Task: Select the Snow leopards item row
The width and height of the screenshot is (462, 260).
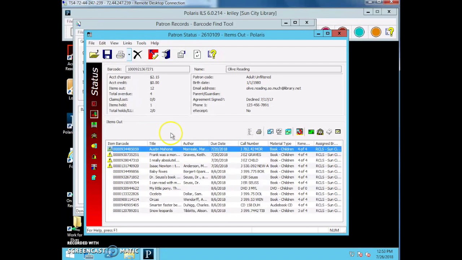Action: click(224, 211)
